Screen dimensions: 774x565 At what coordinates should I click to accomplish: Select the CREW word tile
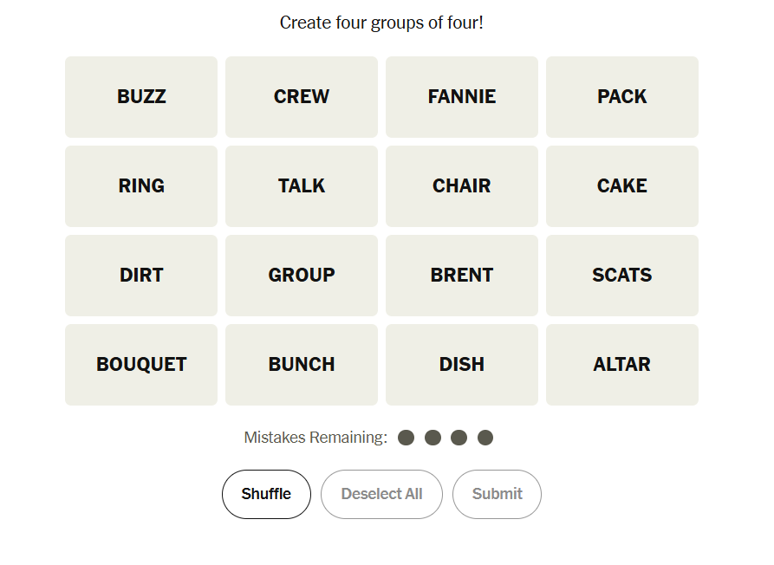[x=302, y=97]
